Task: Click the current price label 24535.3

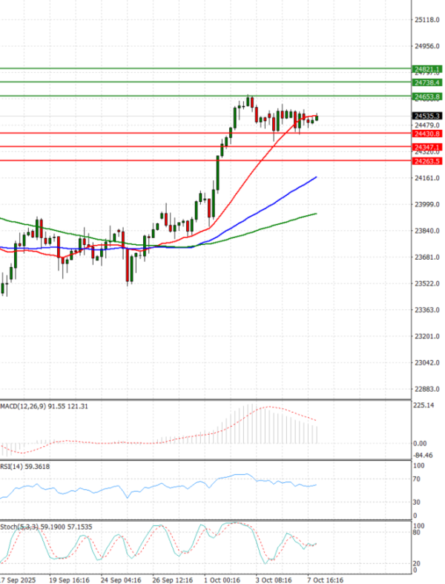Action: [428, 117]
